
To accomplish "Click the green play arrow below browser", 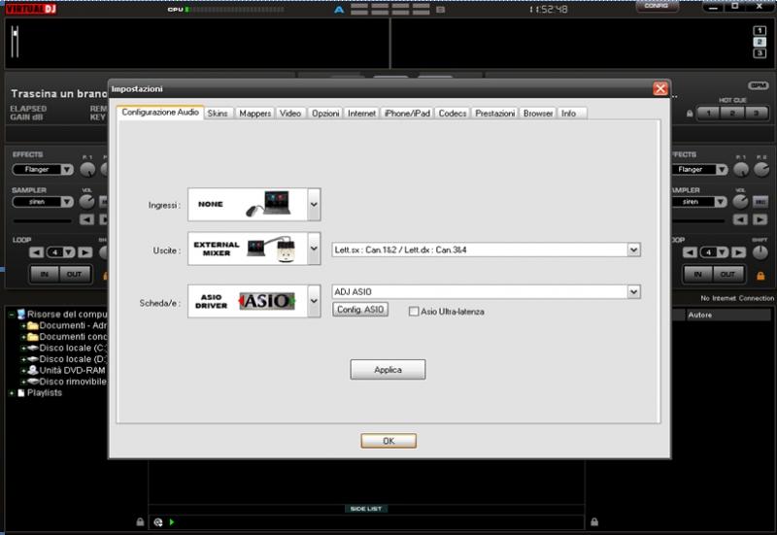I will pos(172,522).
